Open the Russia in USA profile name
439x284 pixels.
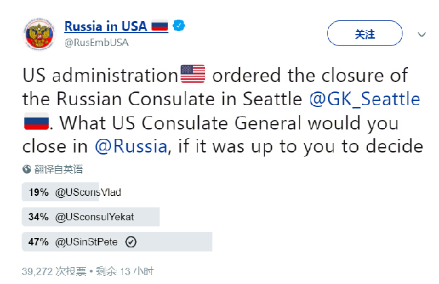point(106,26)
